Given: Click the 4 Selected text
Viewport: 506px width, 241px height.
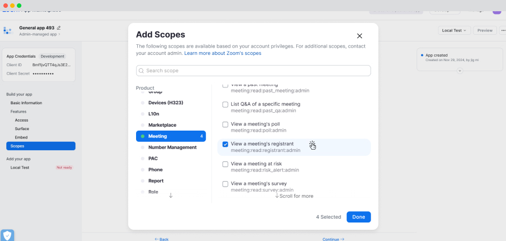Looking at the screenshot, I should (328, 217).
